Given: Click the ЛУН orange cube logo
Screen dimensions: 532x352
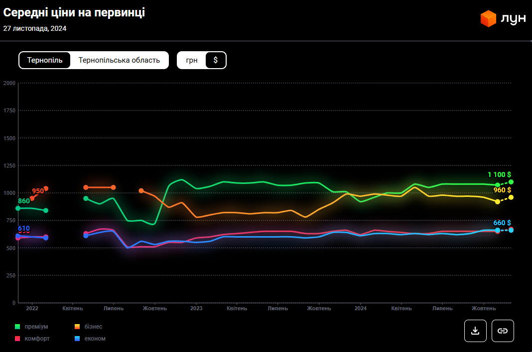Looking at the screenshot, I should click(488, 19).
